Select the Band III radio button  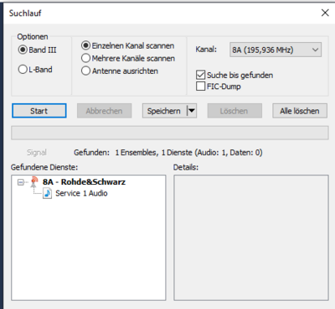pyautogui.click(x=23, y=50)
